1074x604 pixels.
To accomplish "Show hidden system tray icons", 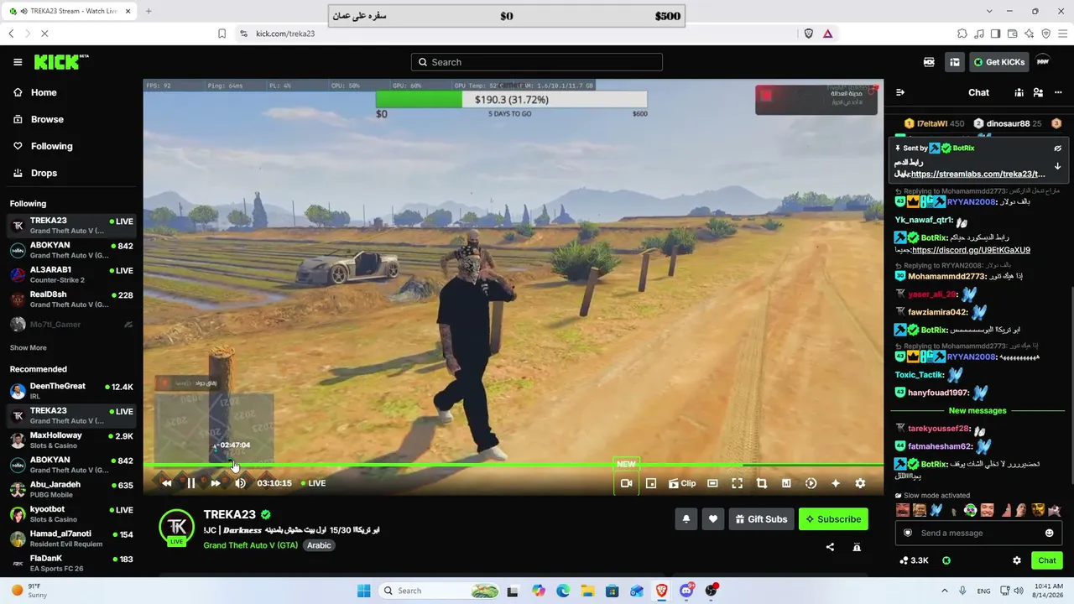I will [x=945, y=591].
